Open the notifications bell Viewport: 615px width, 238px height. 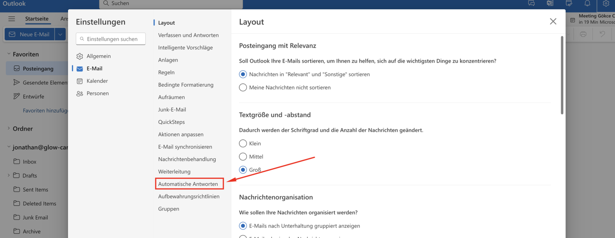coord(587,4)
